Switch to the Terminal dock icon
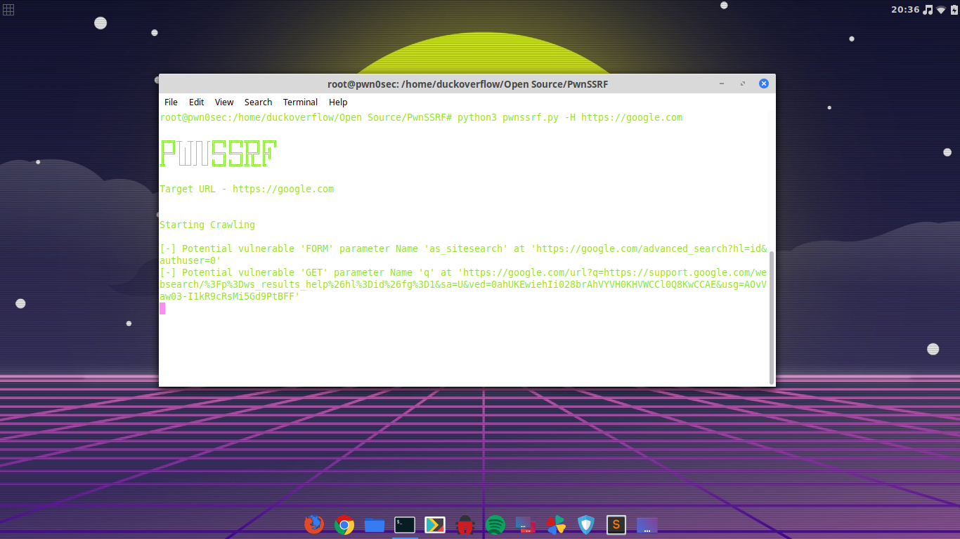 [x=405, y=524]
